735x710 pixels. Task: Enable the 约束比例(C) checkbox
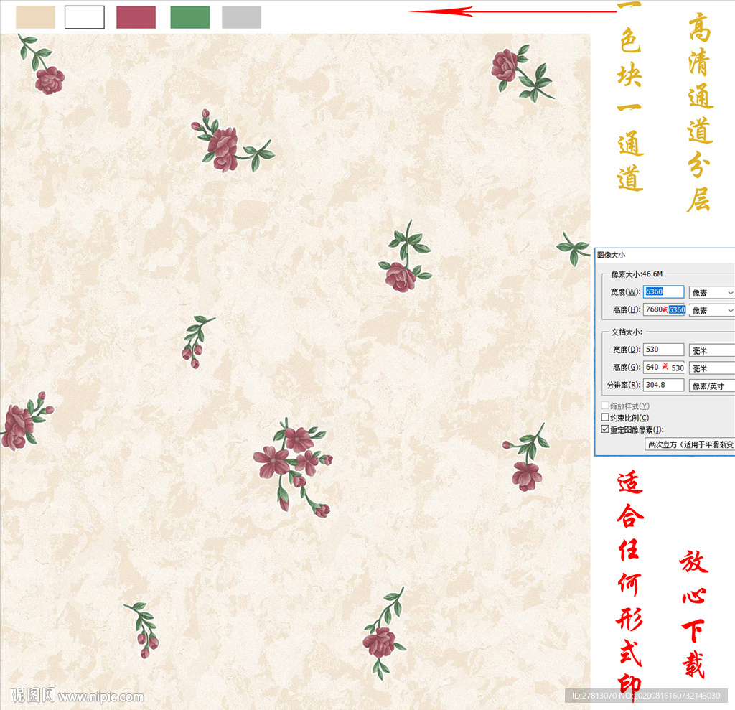(x=605, y=417)
